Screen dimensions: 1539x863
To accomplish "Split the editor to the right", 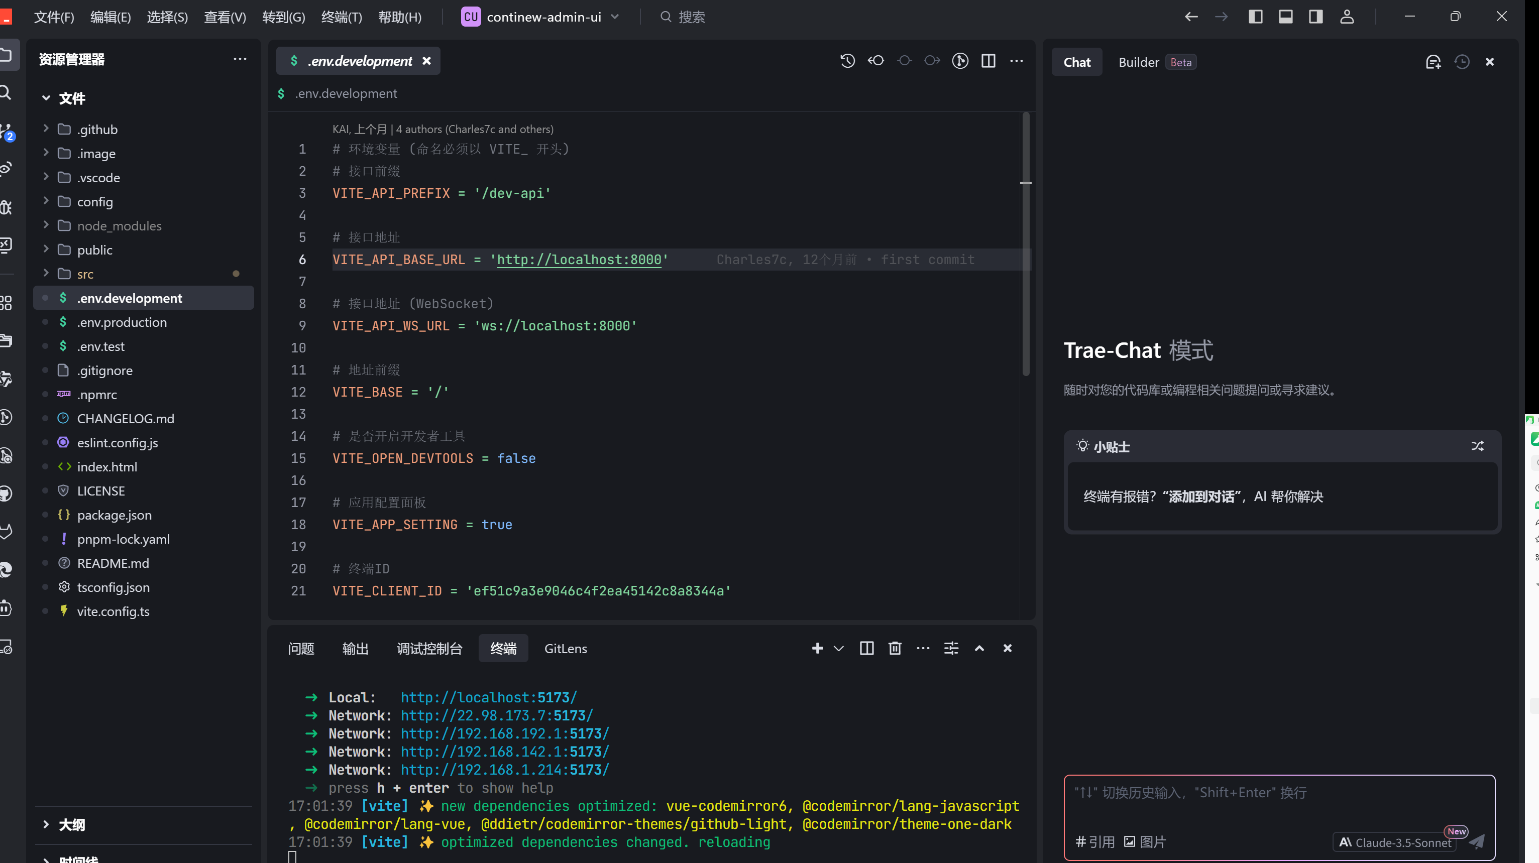I will [988, 61].
